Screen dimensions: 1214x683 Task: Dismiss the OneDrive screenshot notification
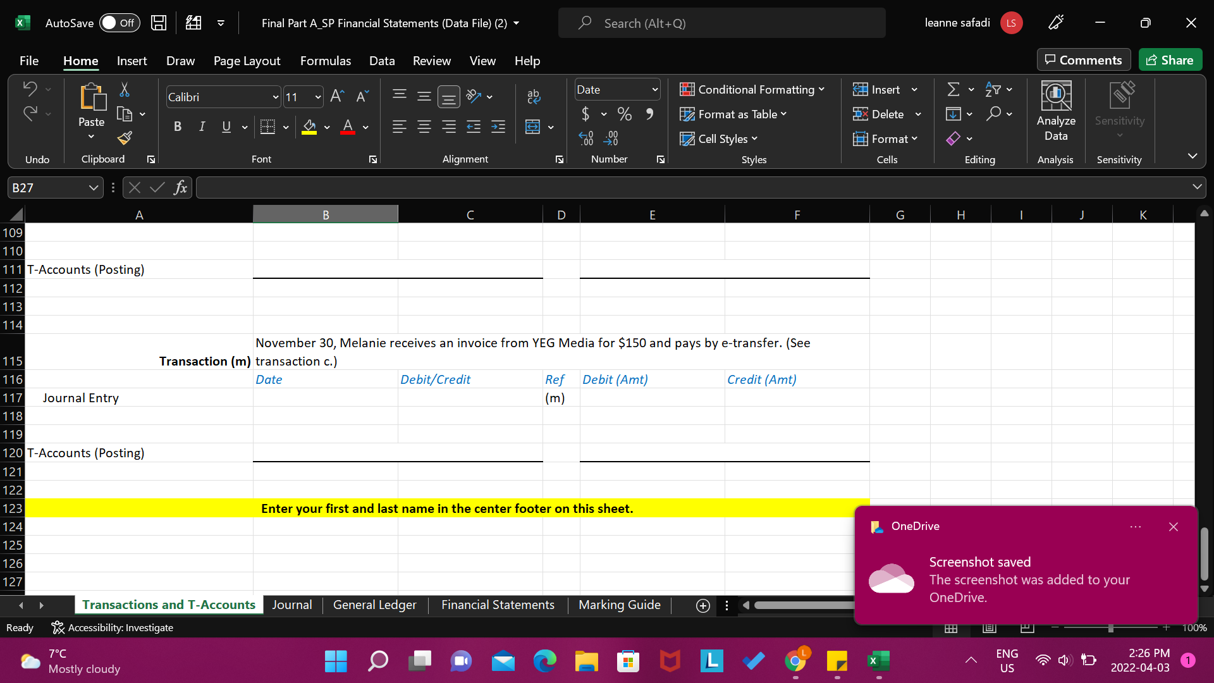click(x=1174, y=526)
